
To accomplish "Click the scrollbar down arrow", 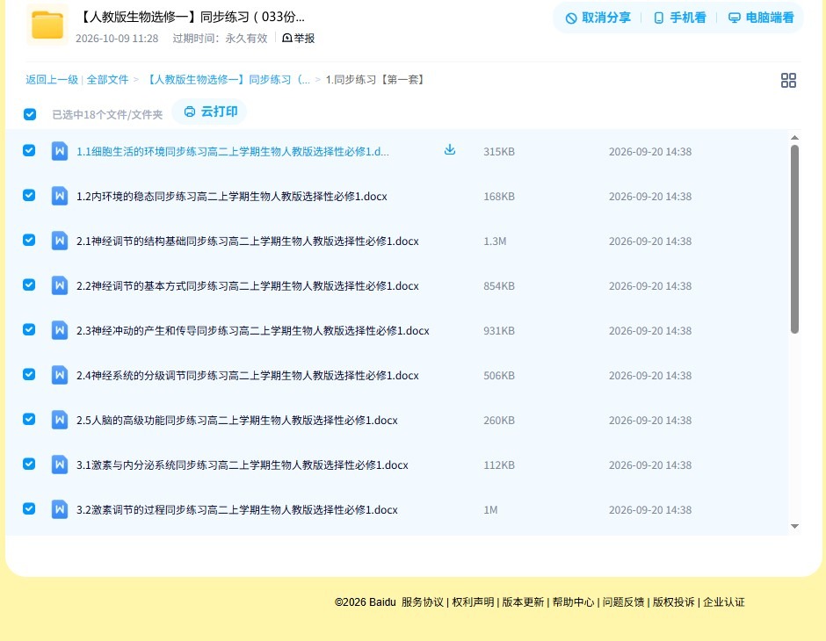I will [794, 526].
